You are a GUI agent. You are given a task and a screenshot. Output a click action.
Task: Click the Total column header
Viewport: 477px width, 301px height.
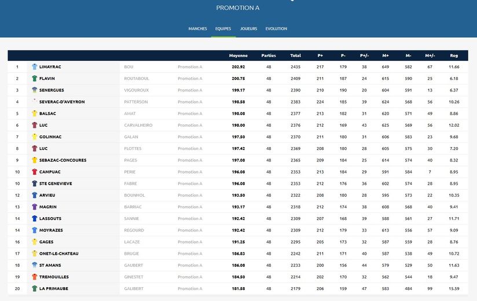tap(295, 56)
